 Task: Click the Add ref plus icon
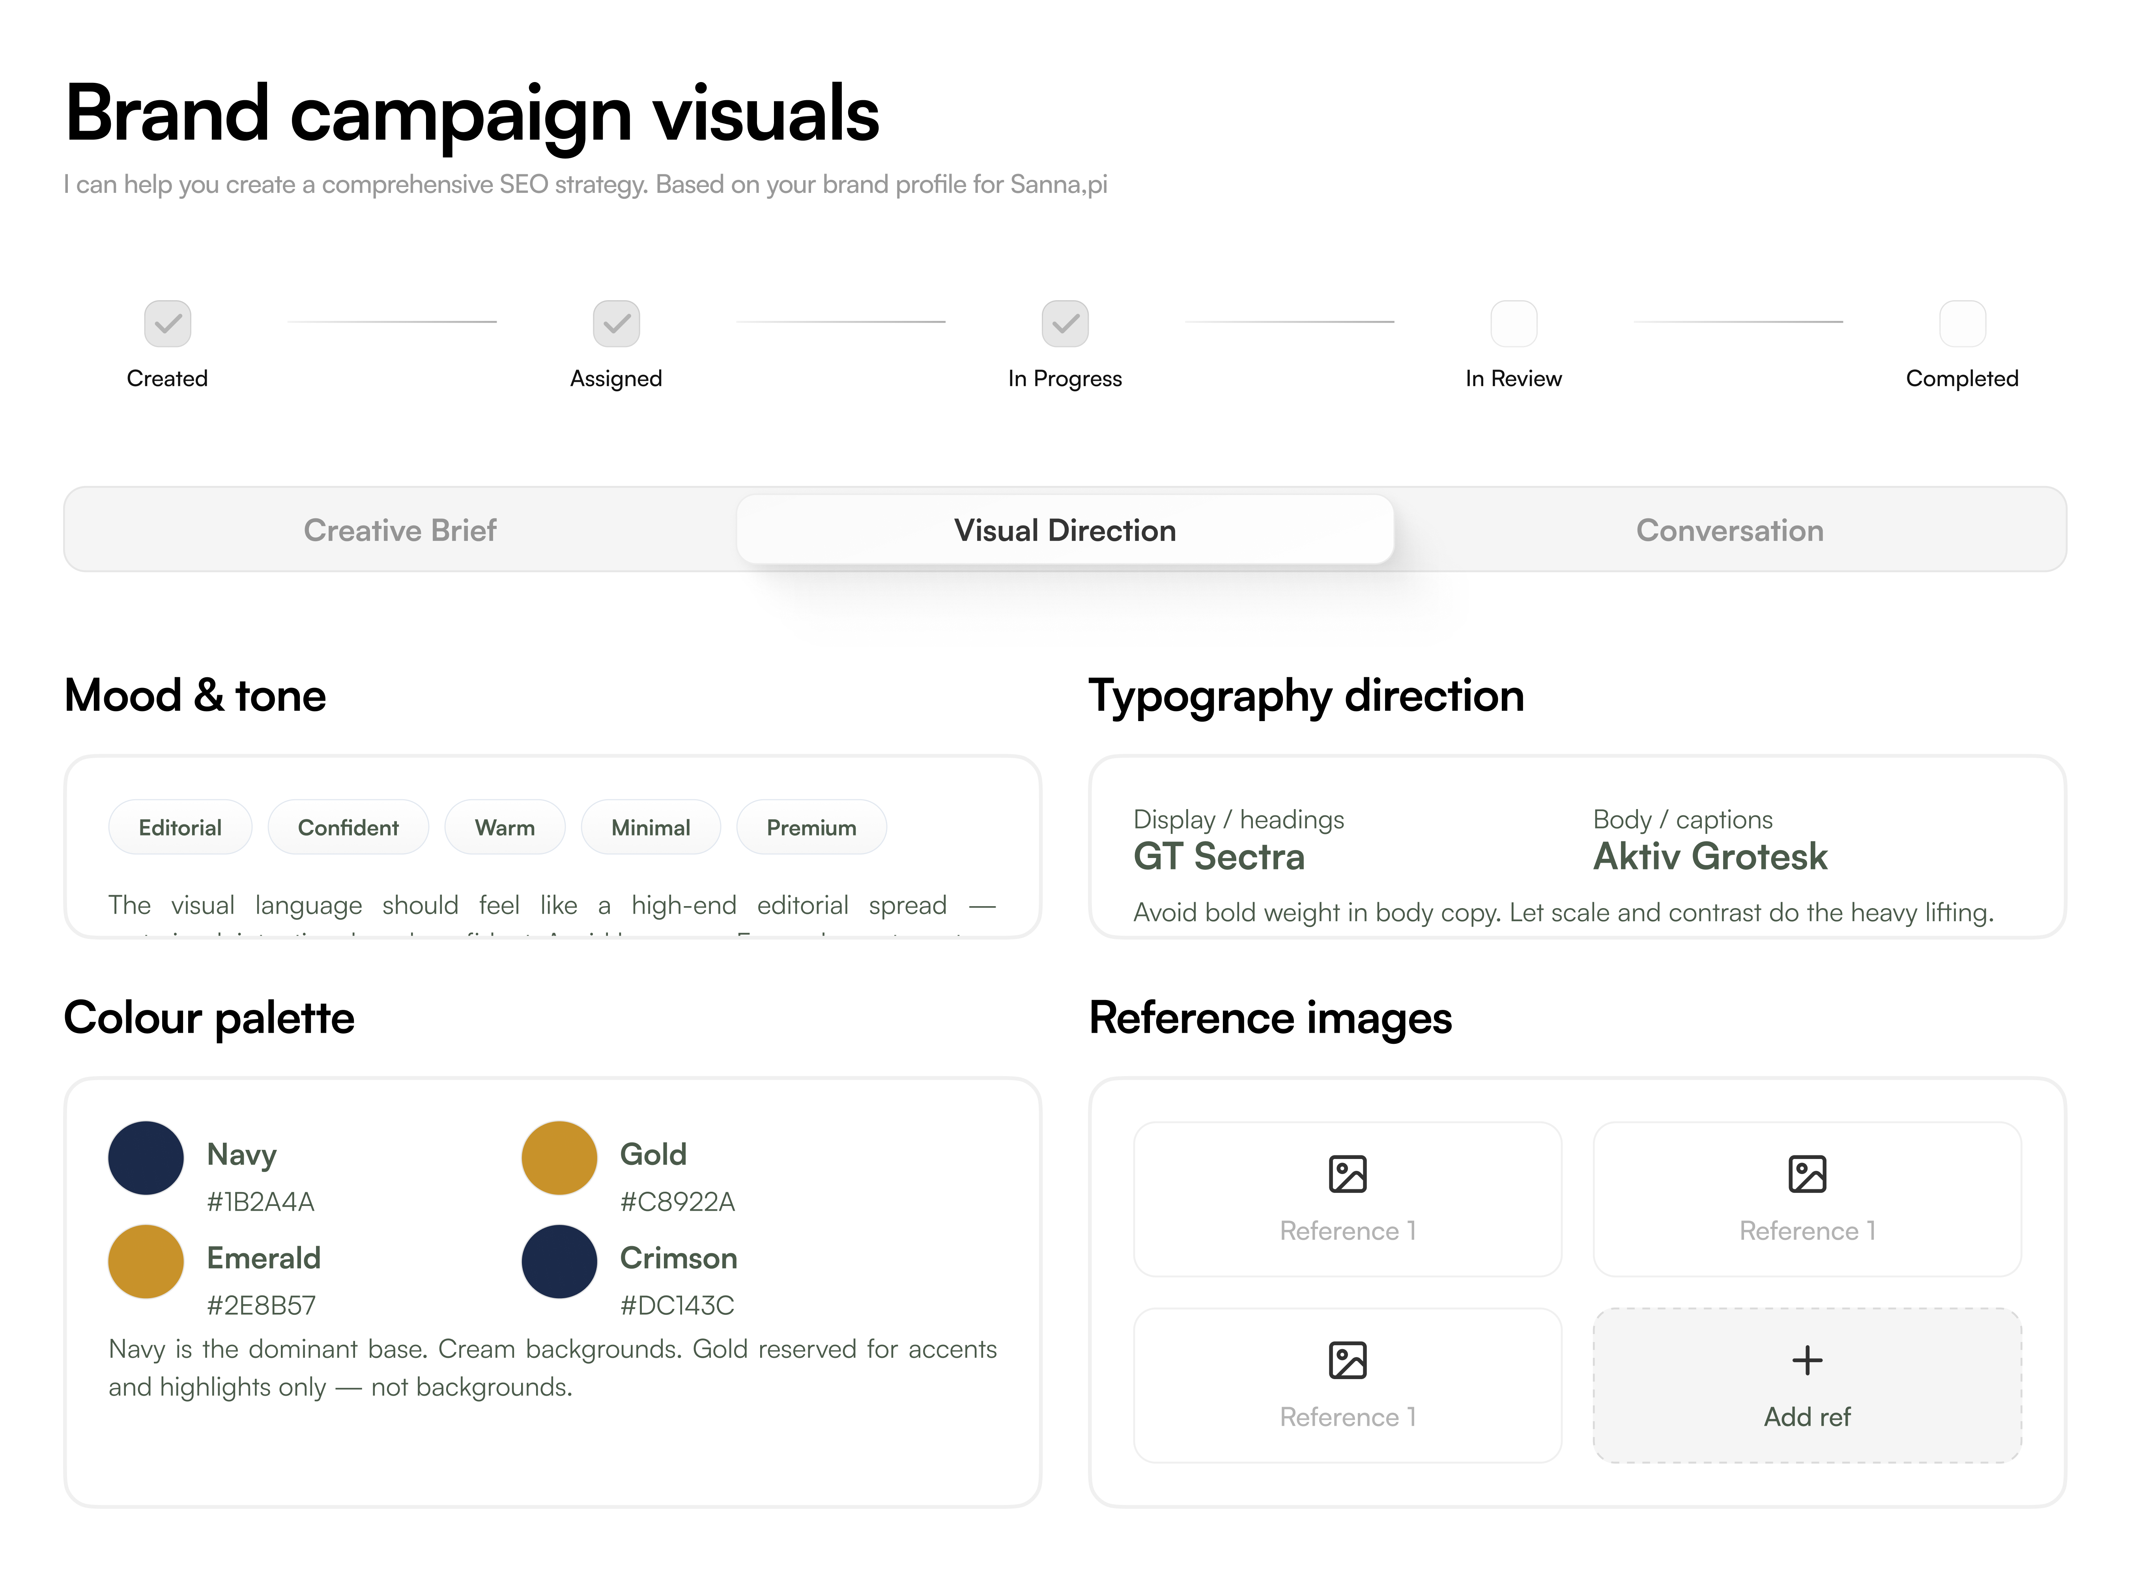pos(1808,1361)
